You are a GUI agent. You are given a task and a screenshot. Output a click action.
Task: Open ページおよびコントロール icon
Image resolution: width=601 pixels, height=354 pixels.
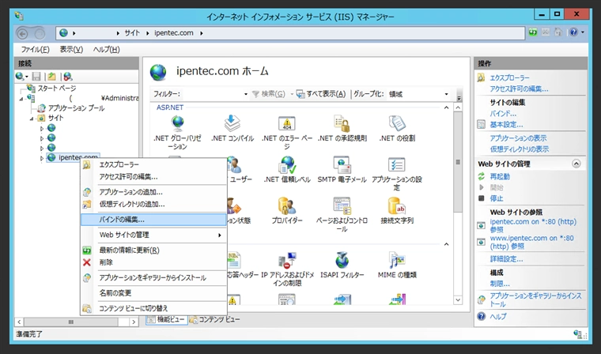[x=342, y=215]
